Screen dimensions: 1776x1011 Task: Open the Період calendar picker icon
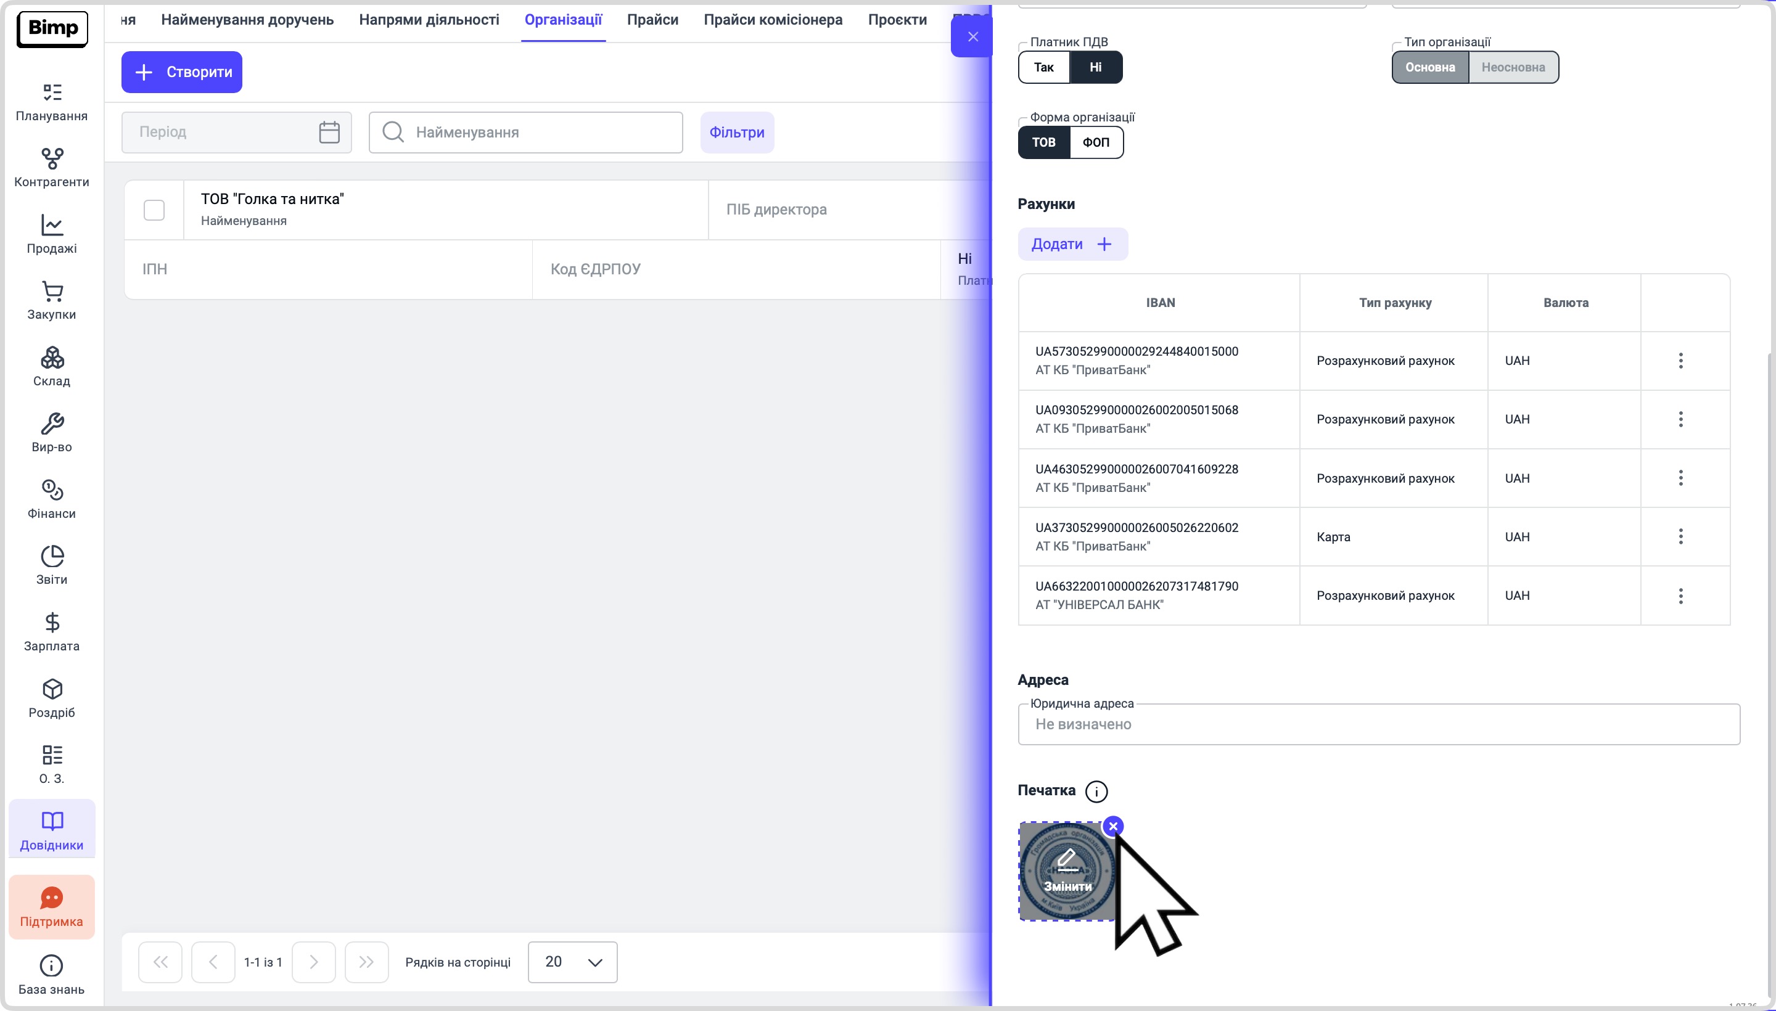(329, 132)
